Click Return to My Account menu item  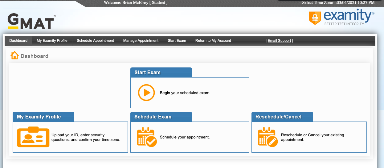(213, 41)
